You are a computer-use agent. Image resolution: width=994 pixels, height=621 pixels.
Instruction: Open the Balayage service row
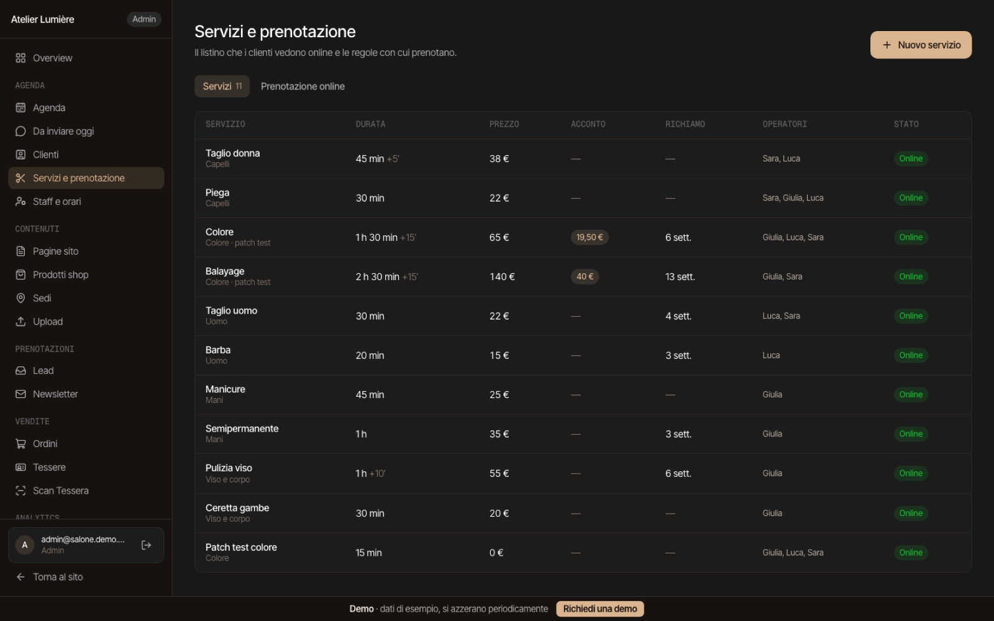(x=583, y=277)
